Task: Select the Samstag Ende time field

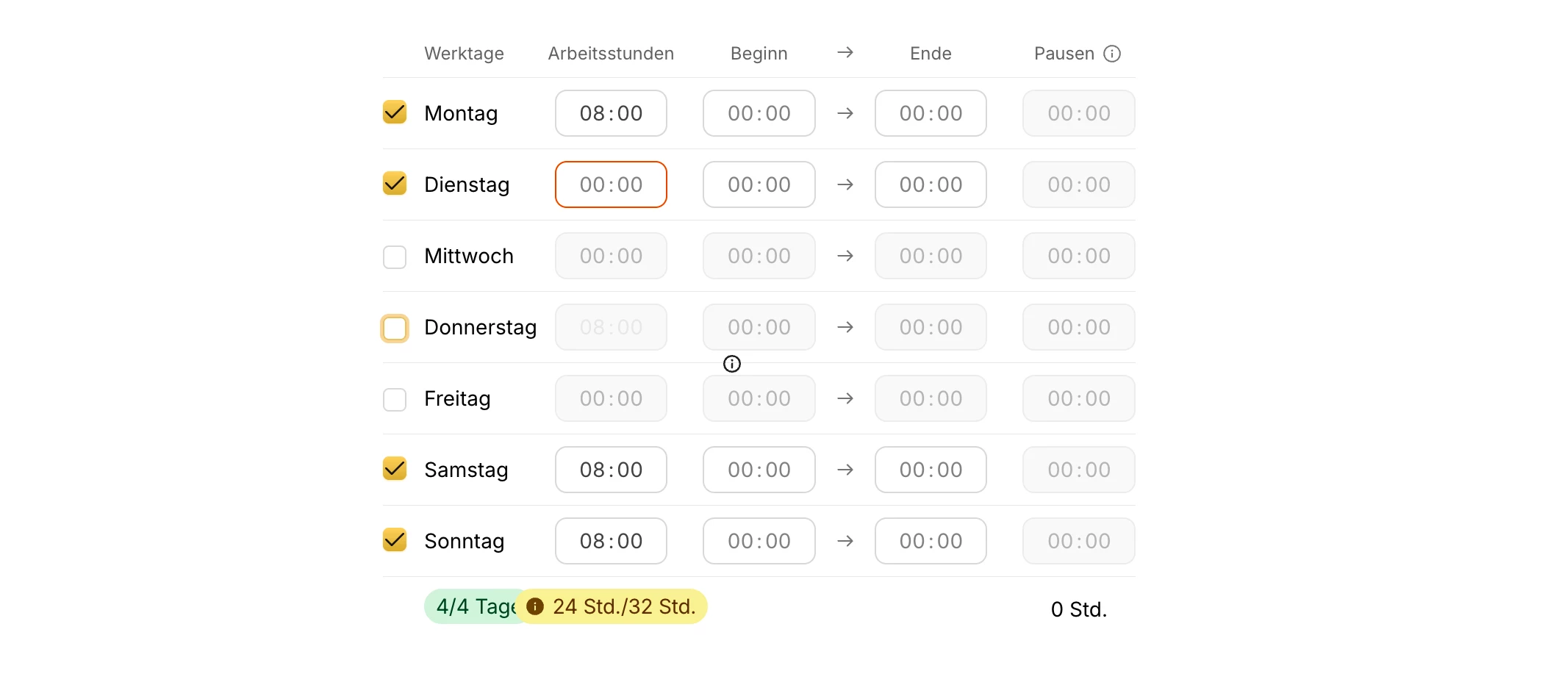Action: click(x=931, y=470)
